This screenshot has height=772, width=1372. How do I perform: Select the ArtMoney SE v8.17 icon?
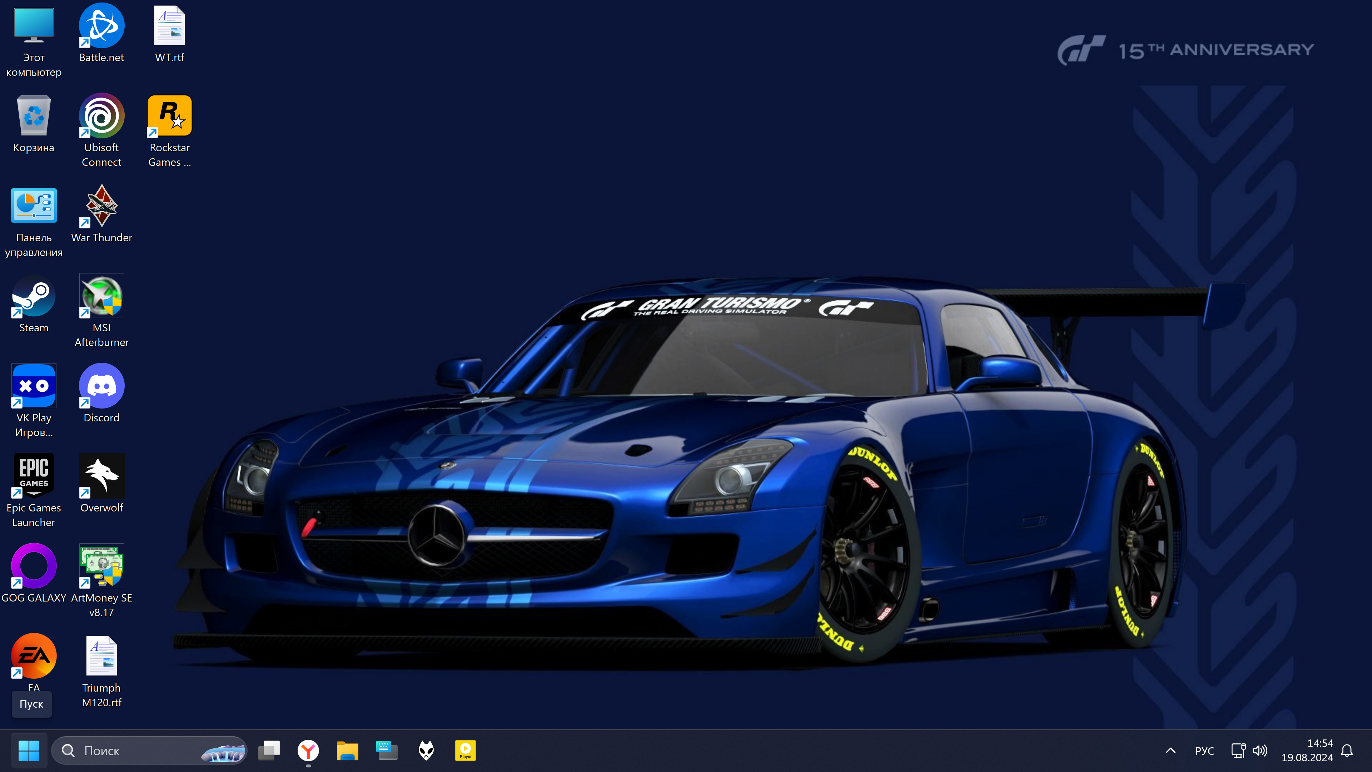pos(101,566)
